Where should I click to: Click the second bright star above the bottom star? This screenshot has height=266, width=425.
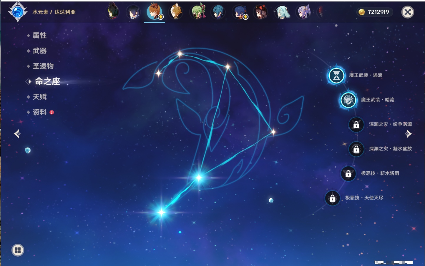tap(199, 178)
